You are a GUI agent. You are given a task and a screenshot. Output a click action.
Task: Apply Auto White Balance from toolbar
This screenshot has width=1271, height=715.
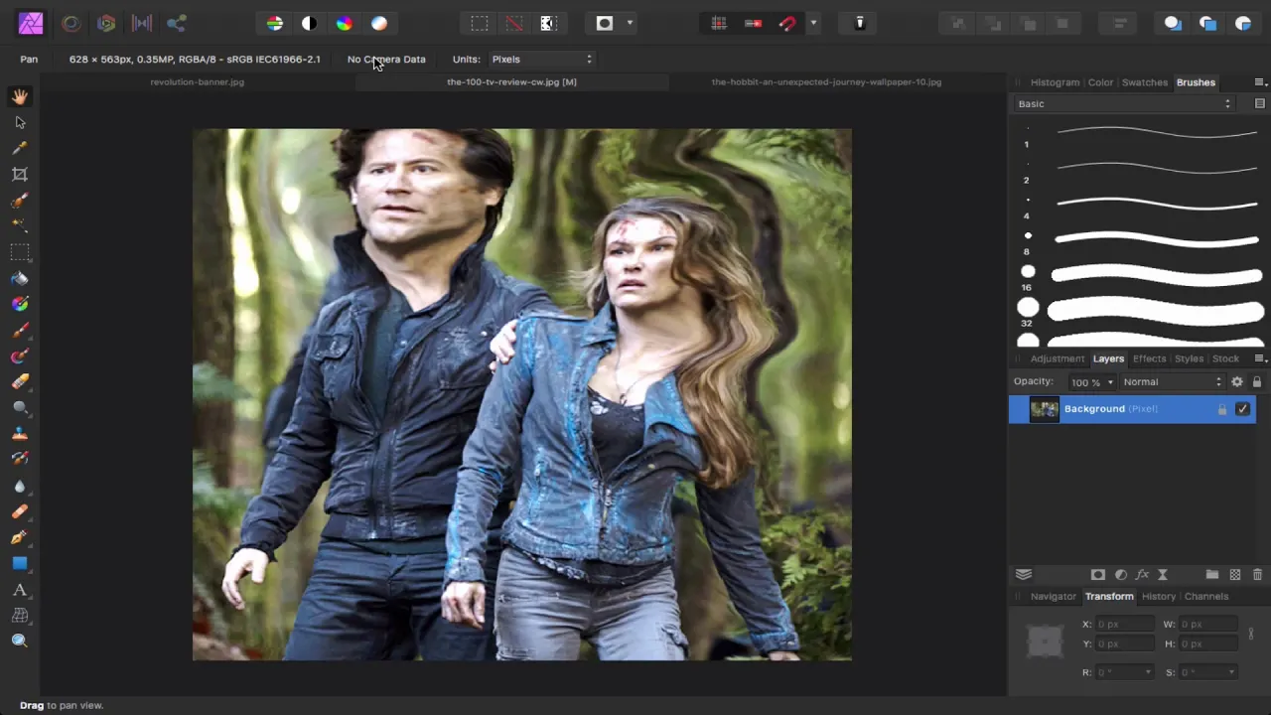tap(379, 23)
